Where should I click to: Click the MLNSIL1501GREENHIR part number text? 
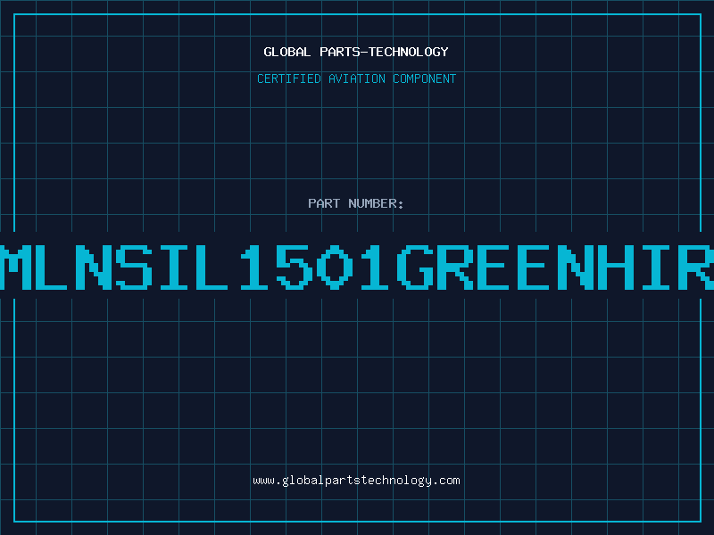(x=357, y=267)
